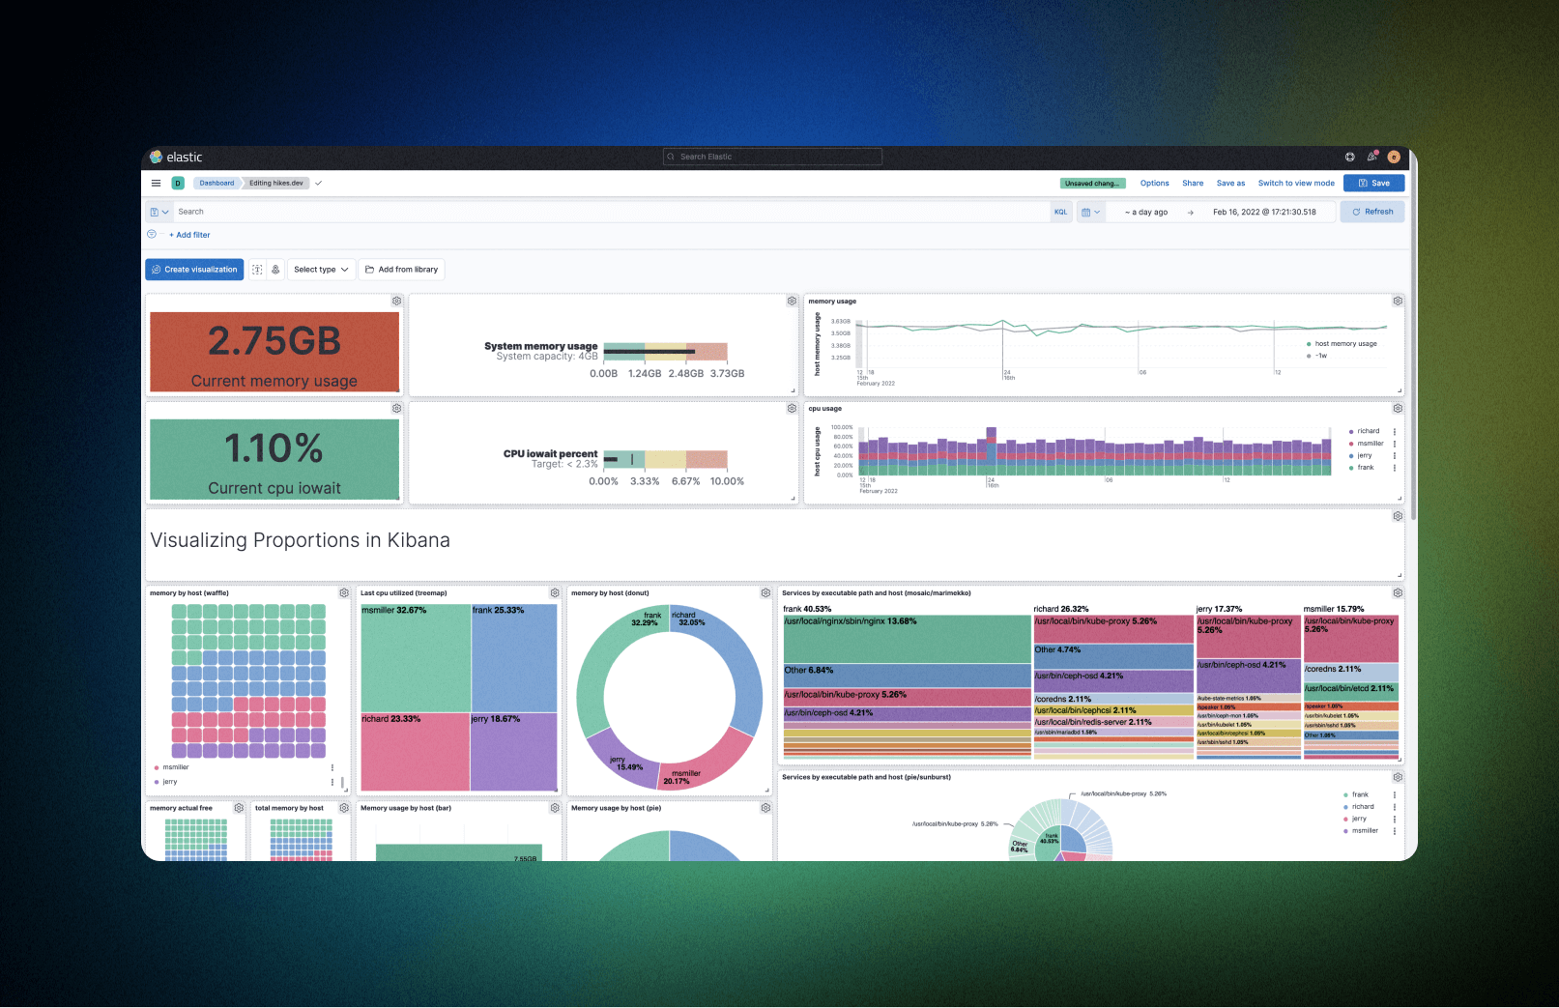The image size is (1559, 1008).
Task: Click the Editing hikes.dev breadcrumb
Action: pos(275,183)
